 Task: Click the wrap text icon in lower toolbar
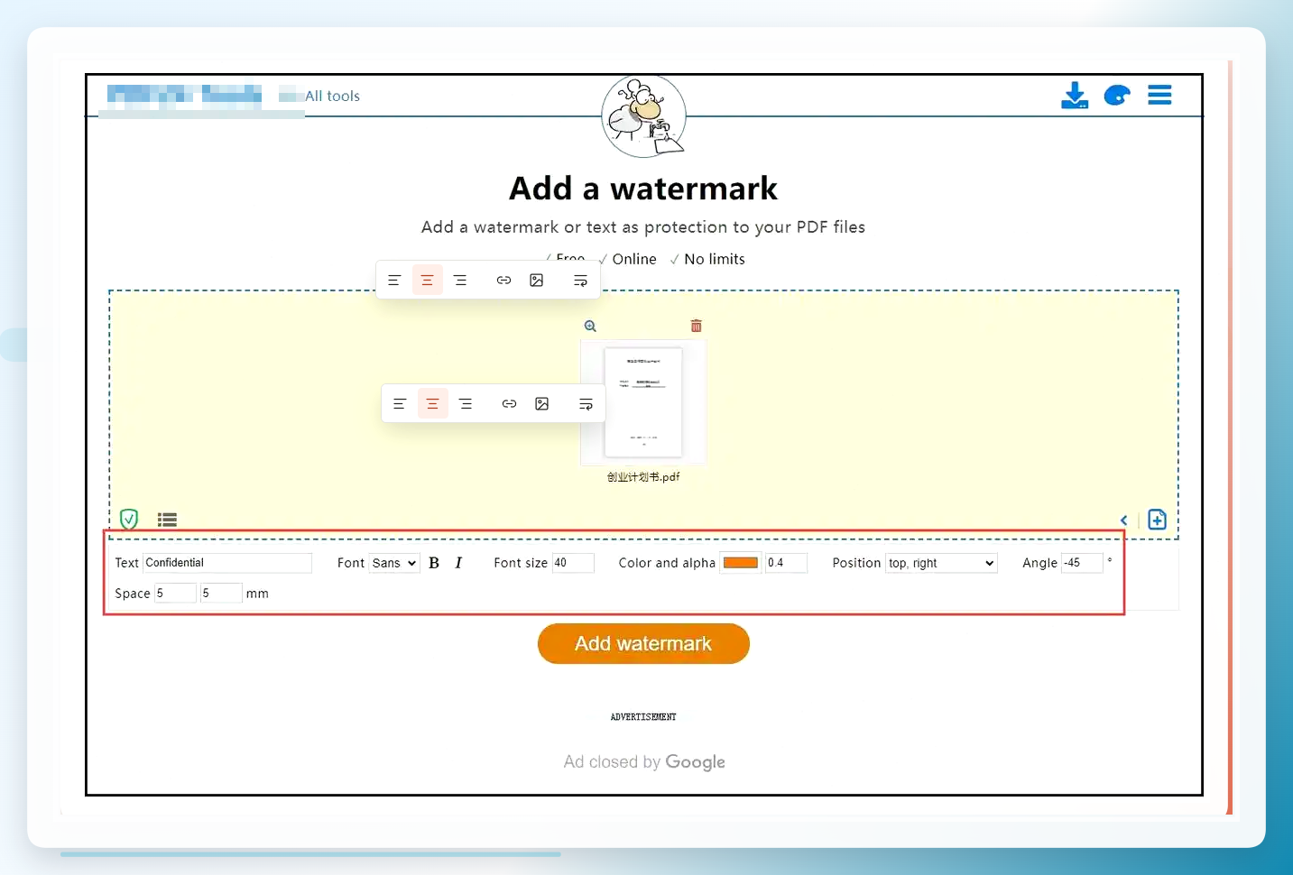[586, 404]
